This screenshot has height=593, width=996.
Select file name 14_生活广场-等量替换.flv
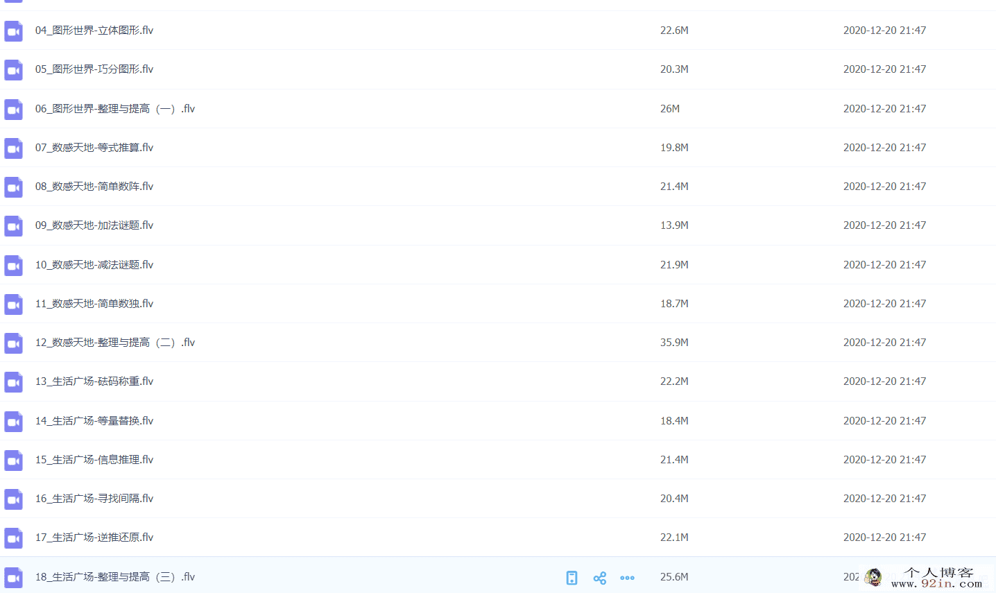[x=94, y=421]
